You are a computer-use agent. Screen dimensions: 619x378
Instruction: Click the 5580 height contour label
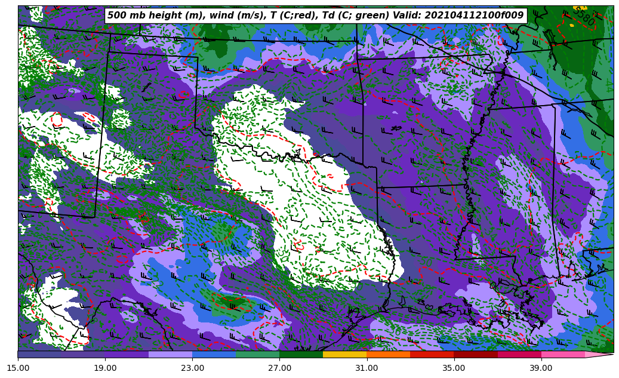point(583,16)
